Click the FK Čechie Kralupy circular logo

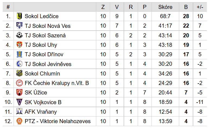[x=19, y=83]
